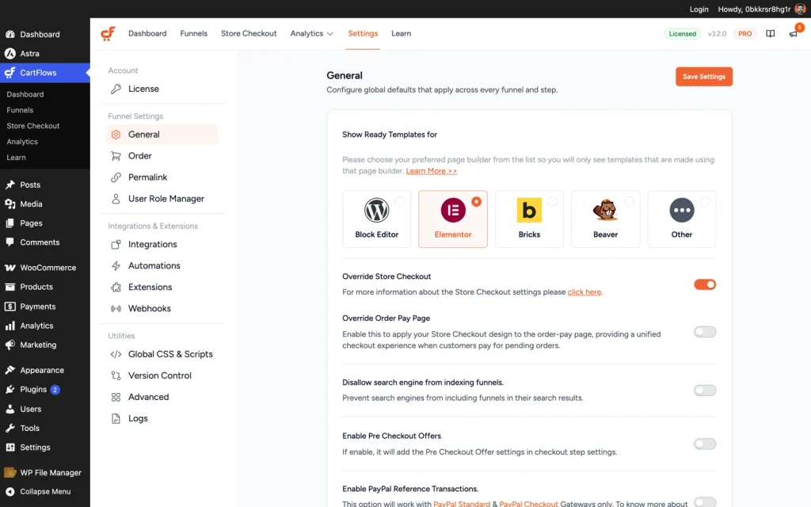Click the Global CSS & Scripts code icon
This screenshot has width=811, height=507.
(116, 354)
